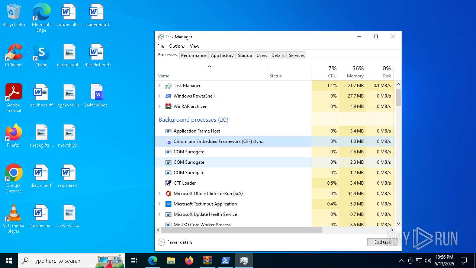Viewport: 476px width, 268px height.
Task: Expand the Microsoft Text Input Application row
Action: click(x=160, y=204)
